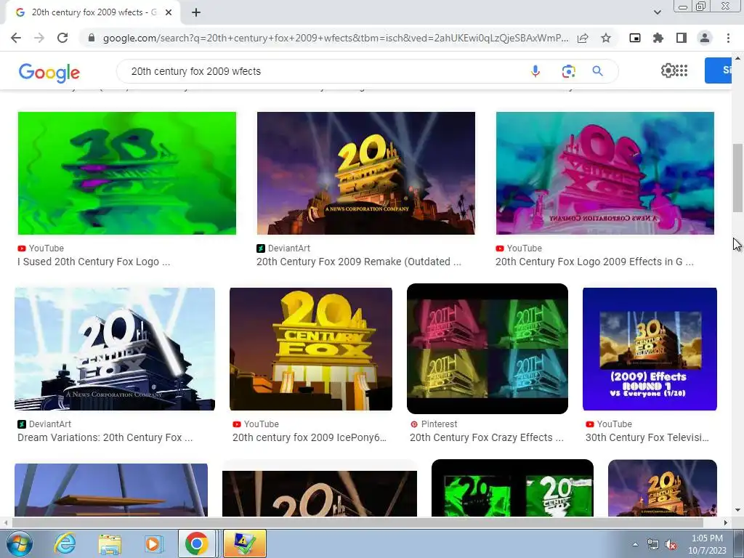Share this page via address bar icon
The width and height of the screenshot is (744, 558).
583,38
